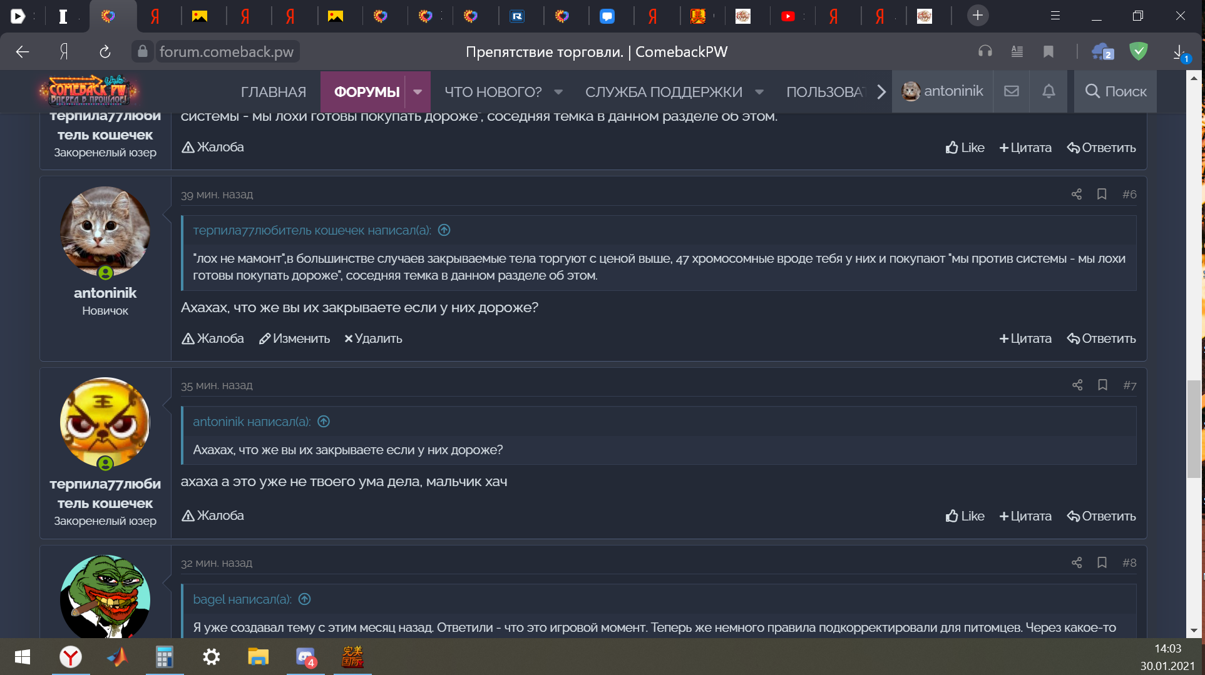Expand the ФОРУМЫ dropdown arrow

click(418, 92)
